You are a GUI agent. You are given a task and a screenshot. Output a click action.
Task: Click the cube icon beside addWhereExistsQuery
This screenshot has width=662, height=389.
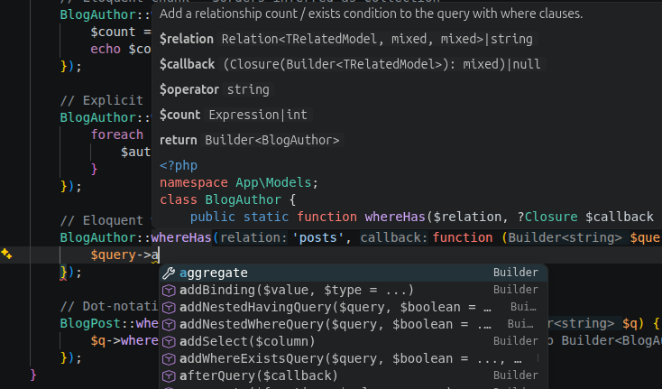169,358
